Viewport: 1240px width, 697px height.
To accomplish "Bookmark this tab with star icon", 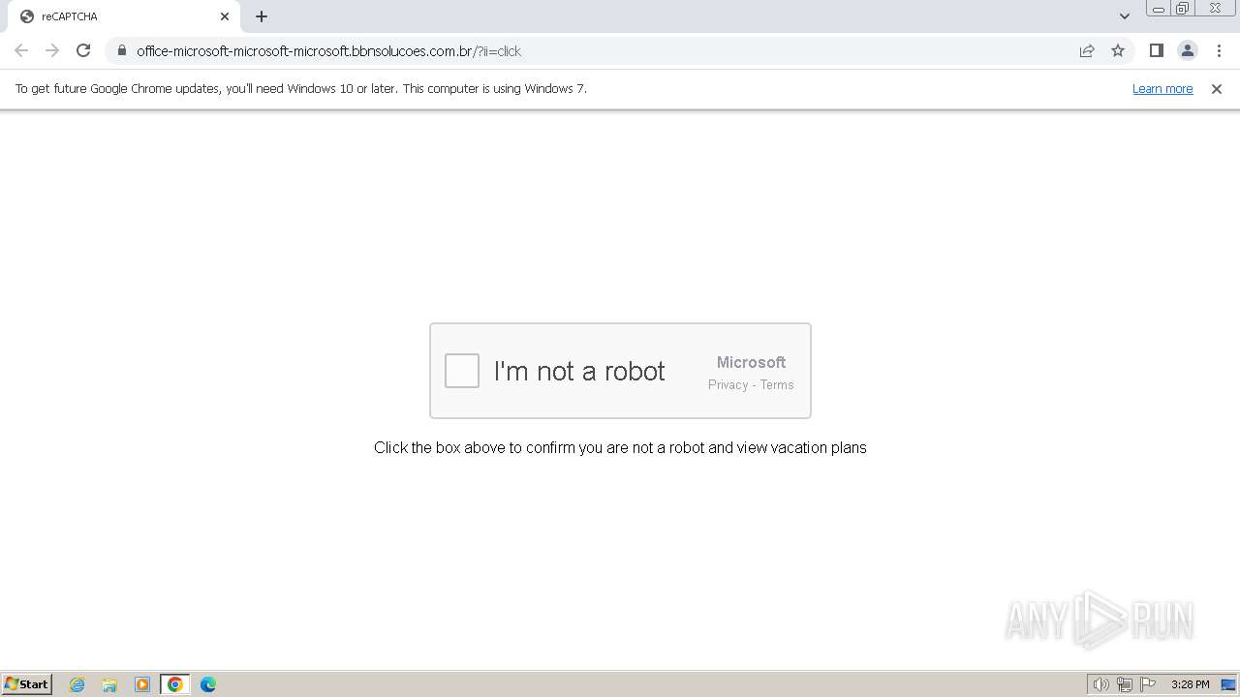I will [x=1118, y=50].
